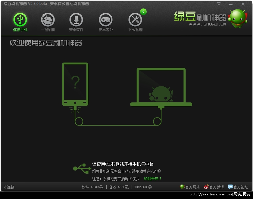Click the ROM:3683款 status entry

click(143, 187)
